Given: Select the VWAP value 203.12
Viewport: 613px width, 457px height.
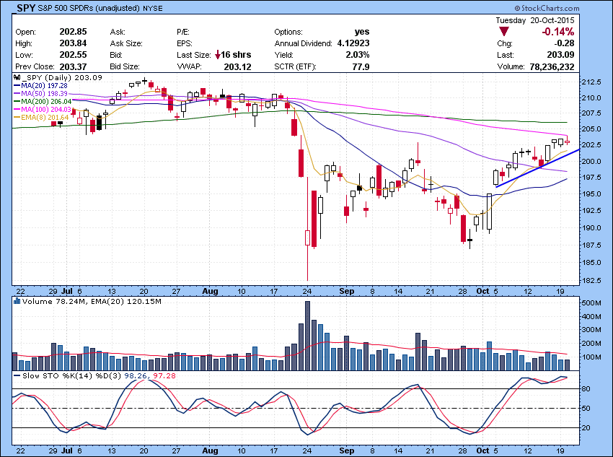Looking at the screenshot, I should click(x=238, y=67).
